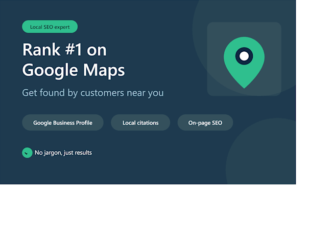Click the 'No jargon, just results' text
Screen dimensions: 333x225
pos(63,153)
